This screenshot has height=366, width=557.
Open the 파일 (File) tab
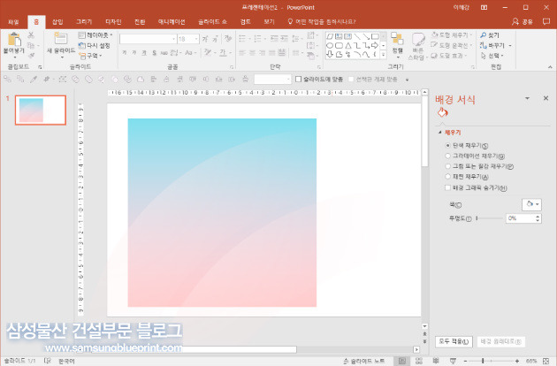coord(13,22)
